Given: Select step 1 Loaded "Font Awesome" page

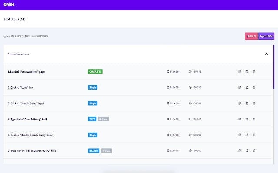Looking at the screenshot, I should point(26,72).
